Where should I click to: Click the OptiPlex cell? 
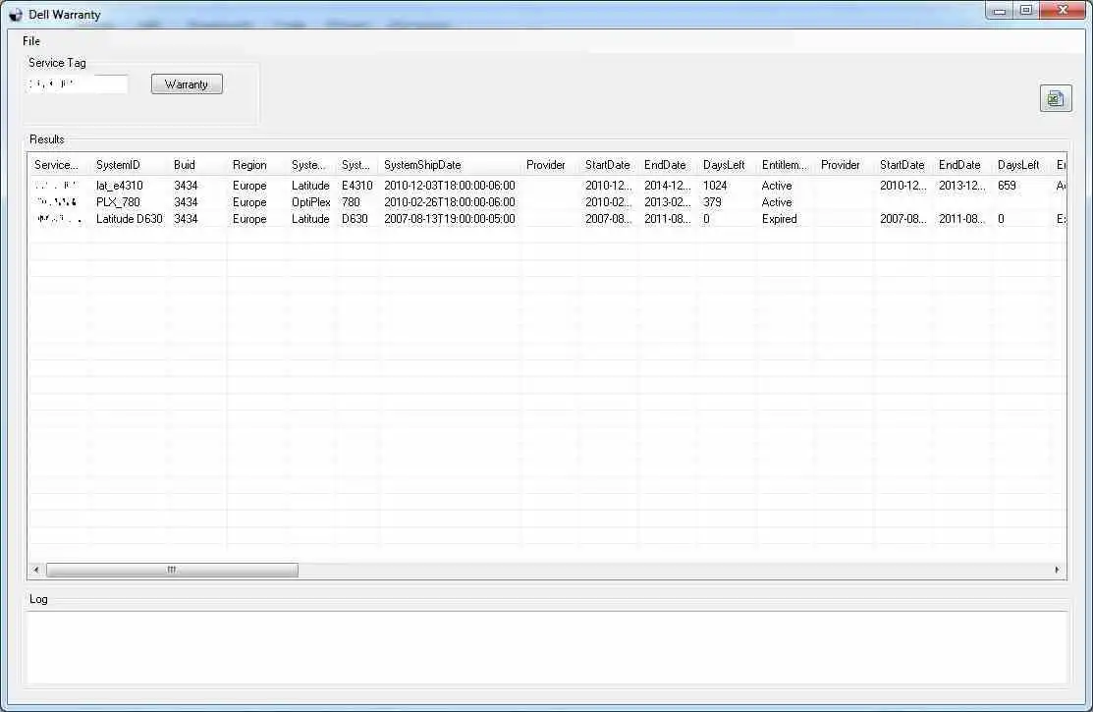pyautogui.click(x=311, y=202)
